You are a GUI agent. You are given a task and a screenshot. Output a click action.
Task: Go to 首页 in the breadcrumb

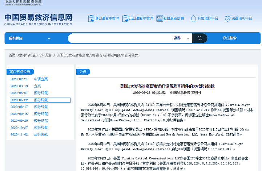(x=12, y=55)
